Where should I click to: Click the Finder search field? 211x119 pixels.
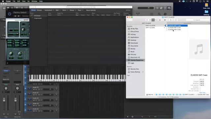tap(197, 20)
